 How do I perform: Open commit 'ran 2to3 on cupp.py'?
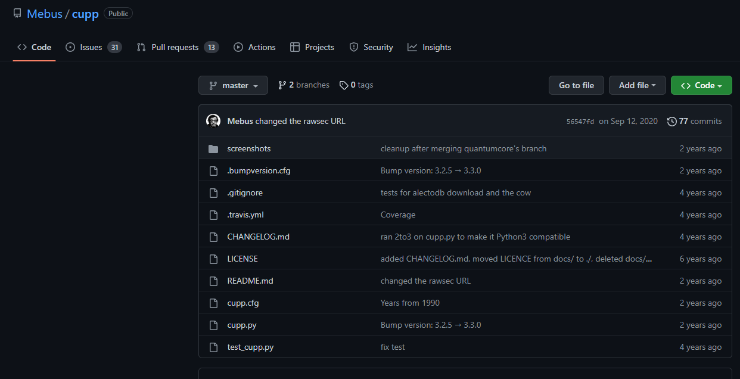click(x=475, y=237)
